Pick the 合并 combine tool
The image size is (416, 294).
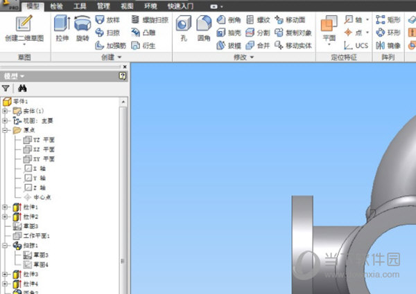pyautogui.click(x=258, y=46)
